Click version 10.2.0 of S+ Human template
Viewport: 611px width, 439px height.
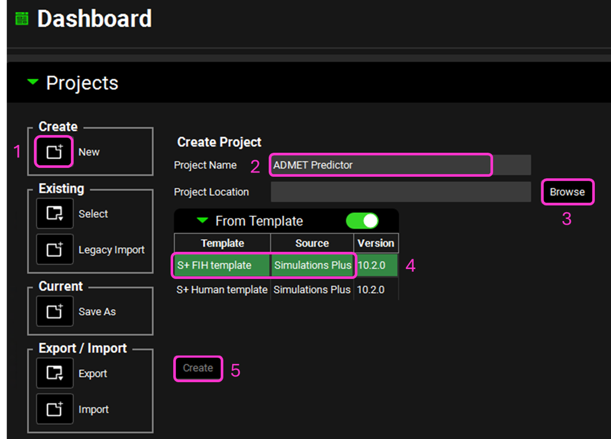(x=371, y=290)
